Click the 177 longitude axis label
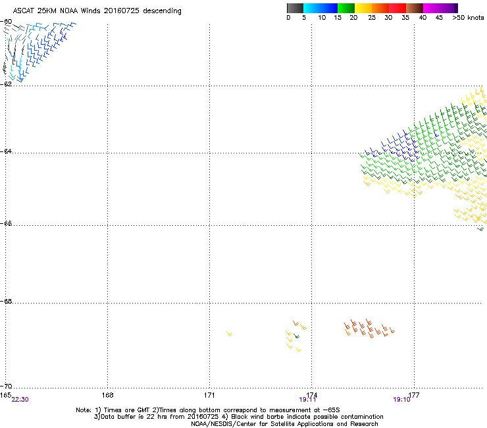The height and width of the screenshot is (428, 487). click(414, 395)
